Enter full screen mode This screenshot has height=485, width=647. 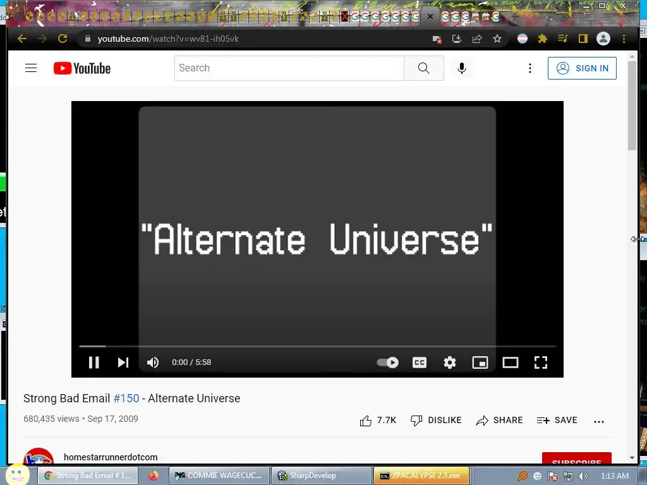point(541,362)
